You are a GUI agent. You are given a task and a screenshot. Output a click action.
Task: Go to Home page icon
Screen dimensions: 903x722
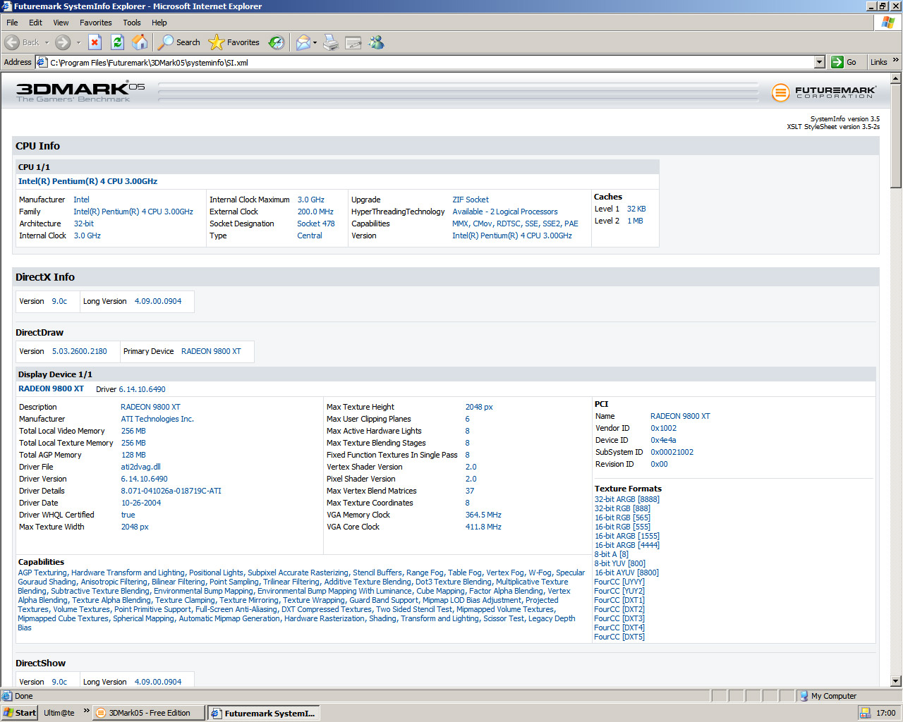[140, 42]
